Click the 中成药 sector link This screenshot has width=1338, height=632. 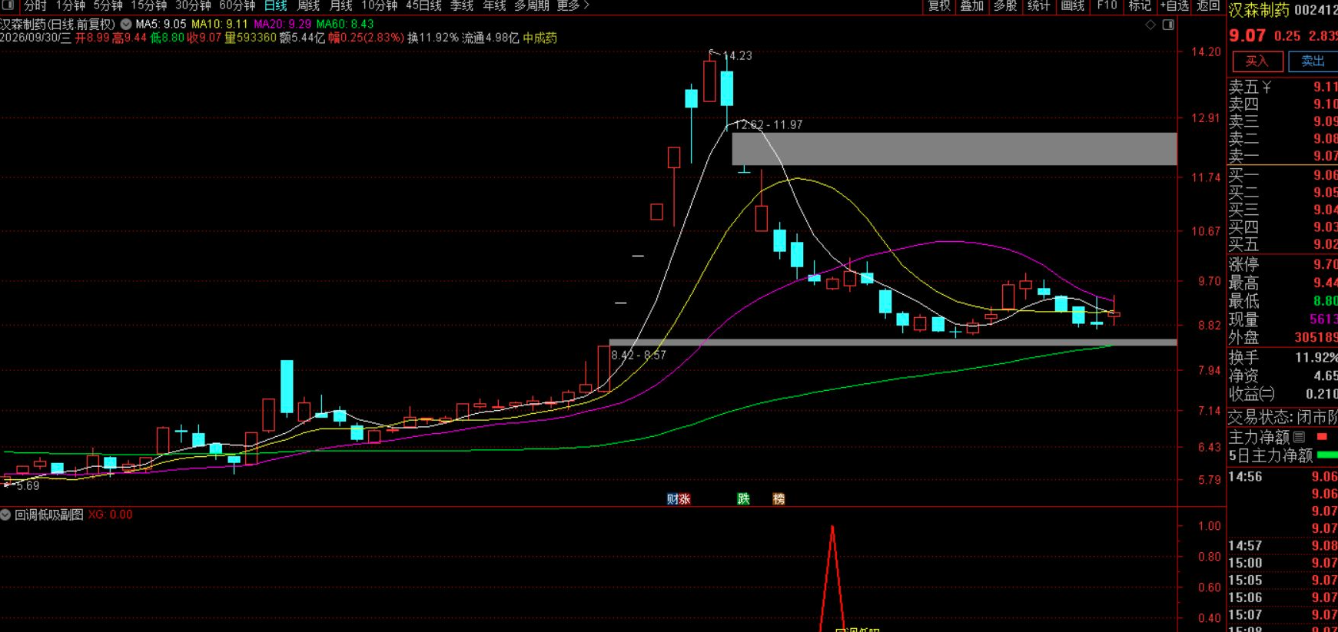(540, 38)
